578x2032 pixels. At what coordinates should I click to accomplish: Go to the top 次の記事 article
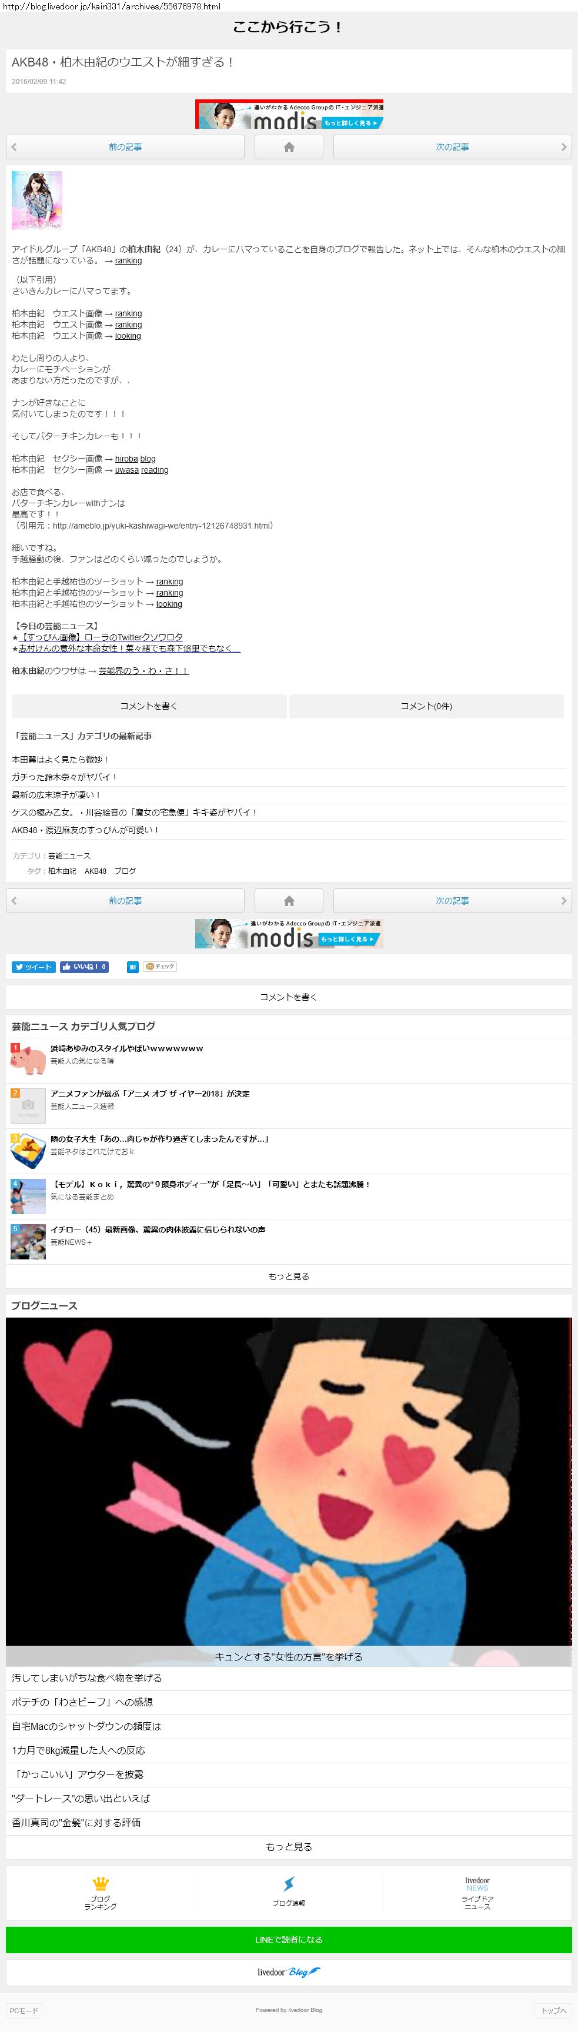[x=453, y=148]
